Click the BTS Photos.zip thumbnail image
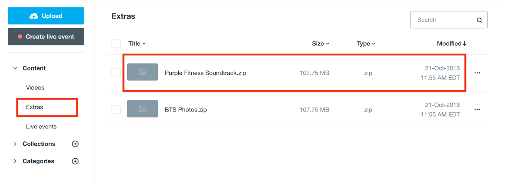 142,109
